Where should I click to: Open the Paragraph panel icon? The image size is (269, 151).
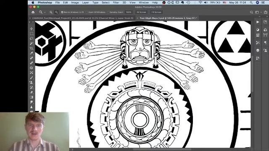(265, 42)
